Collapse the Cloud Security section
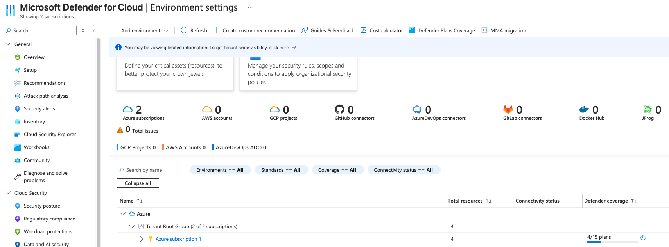This screenshot has width=669, height=247. [x=8, y=193]
